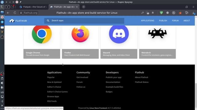Open the AdGuard green shield extension
This screenshot has width=197, height=110.
[x=161, y=13]
